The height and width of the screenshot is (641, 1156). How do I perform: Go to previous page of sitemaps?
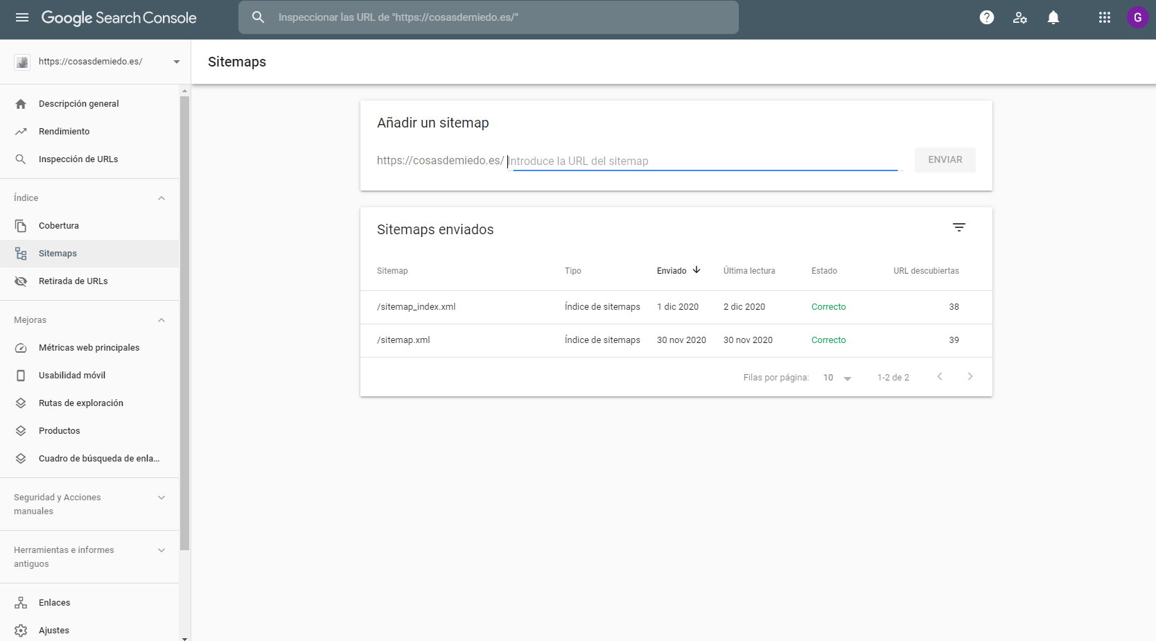point(940,376)
